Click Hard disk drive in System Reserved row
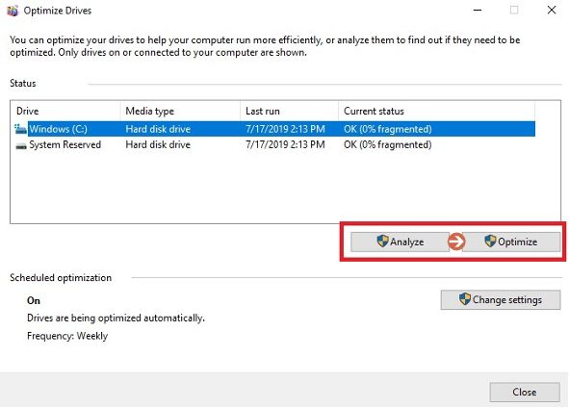Screen dimensions: 569x408 coord(158,144)
